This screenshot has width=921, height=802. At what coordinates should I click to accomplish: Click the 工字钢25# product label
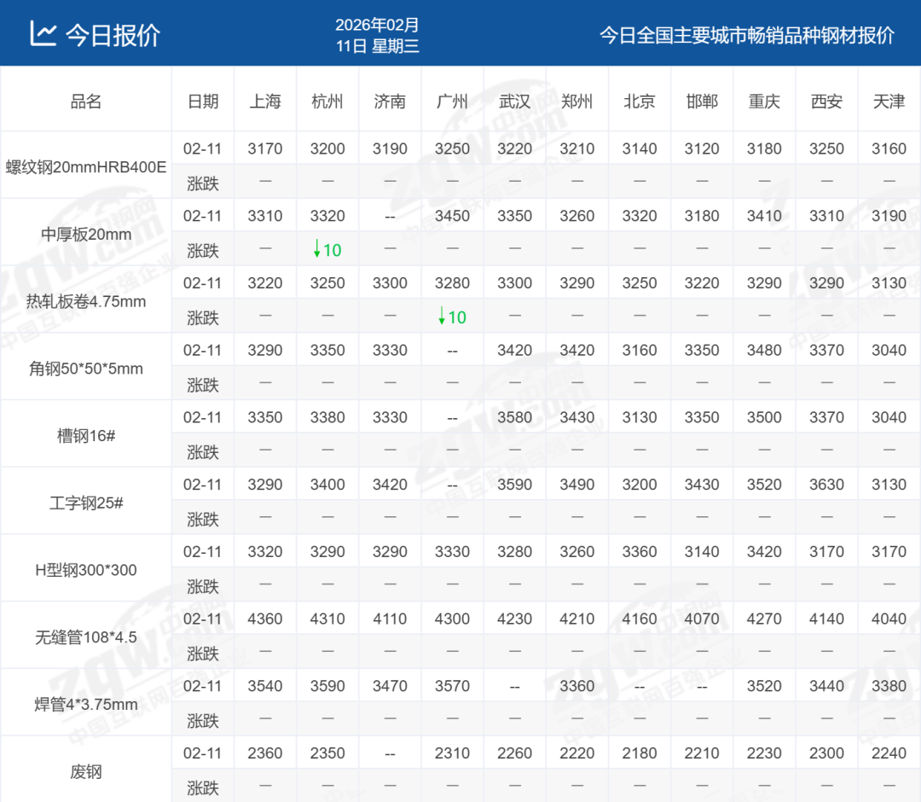tap(85, 503)
